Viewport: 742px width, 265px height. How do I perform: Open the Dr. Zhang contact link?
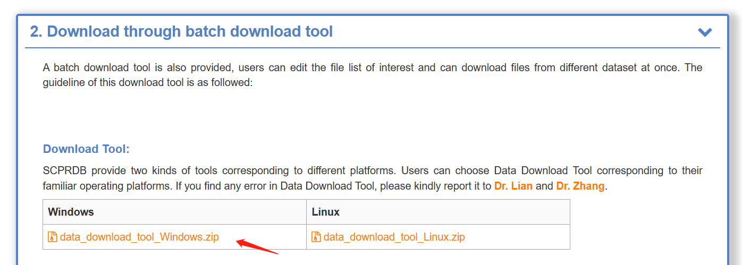pyautogui.click(x=580, y=186)
